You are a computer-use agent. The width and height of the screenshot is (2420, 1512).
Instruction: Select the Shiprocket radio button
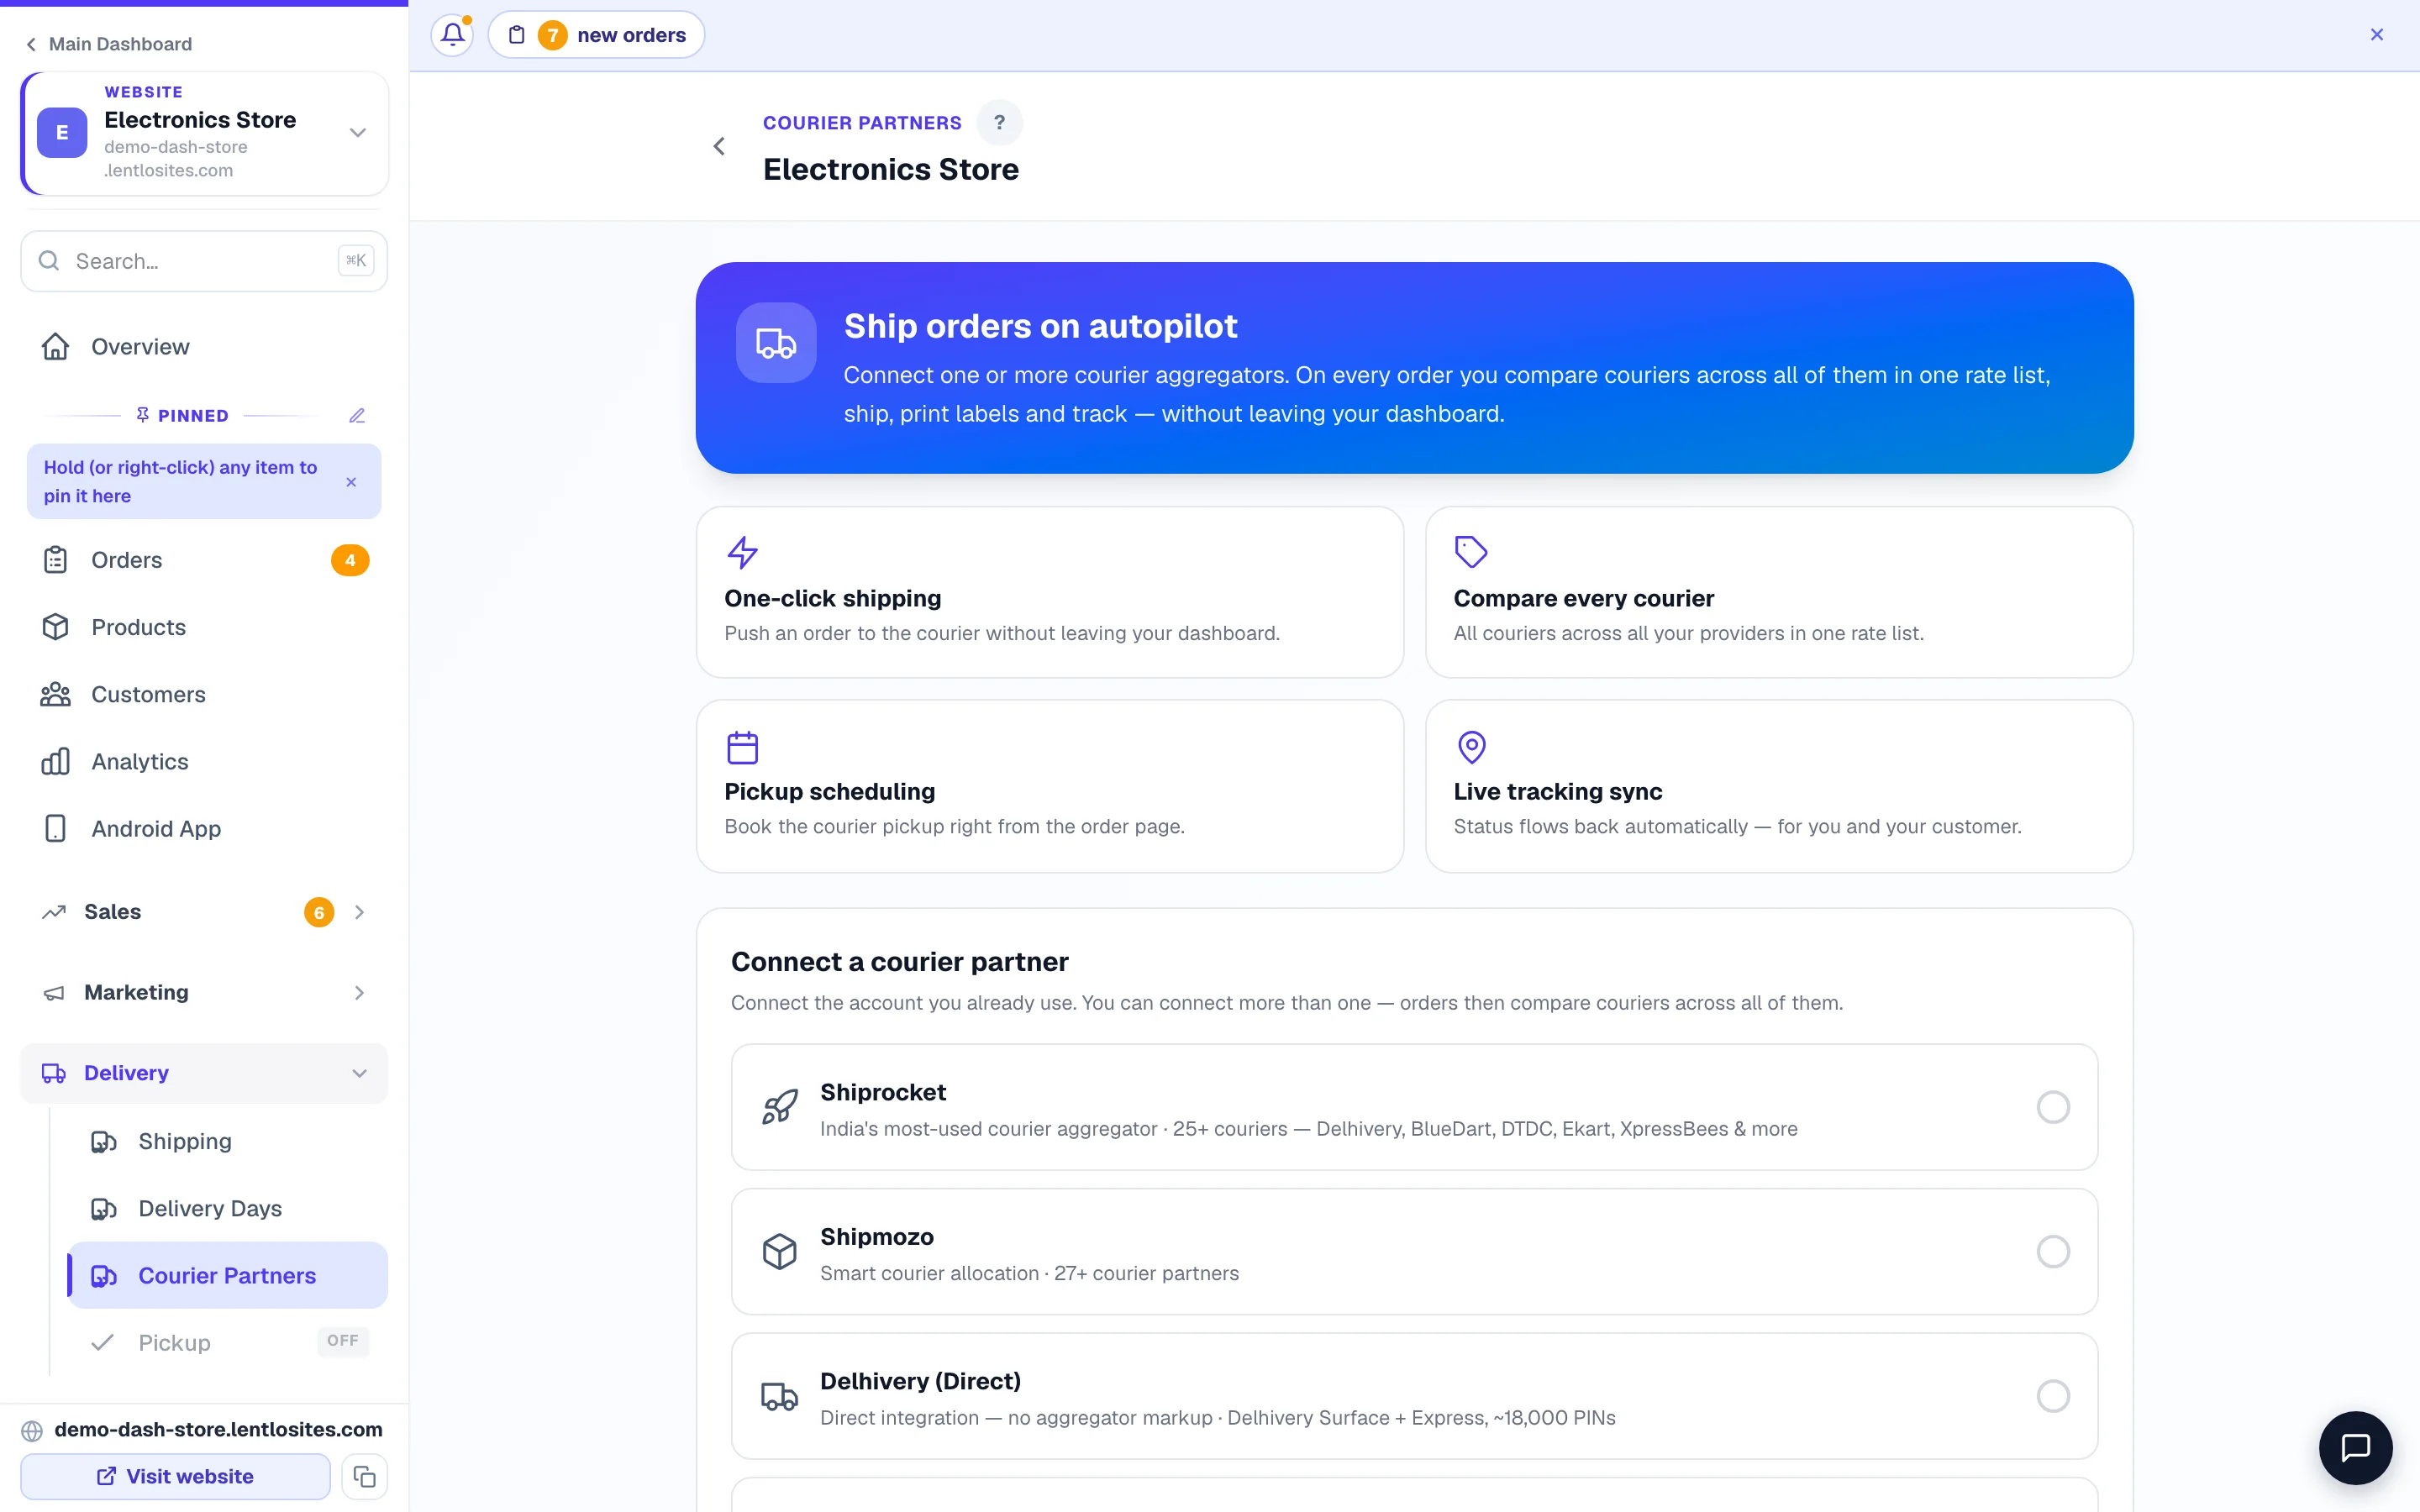(2052, 1107)
